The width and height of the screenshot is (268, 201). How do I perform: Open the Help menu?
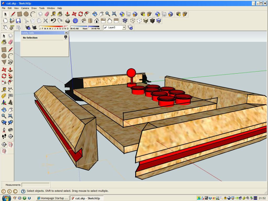(59, 8)
